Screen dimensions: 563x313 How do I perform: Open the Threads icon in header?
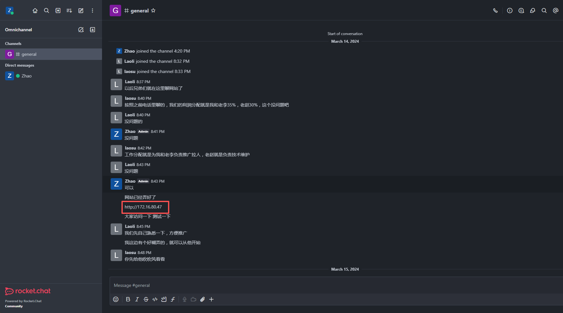click(x=521, y=11)
